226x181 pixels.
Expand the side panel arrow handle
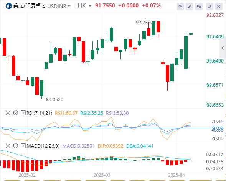[223, 48]
